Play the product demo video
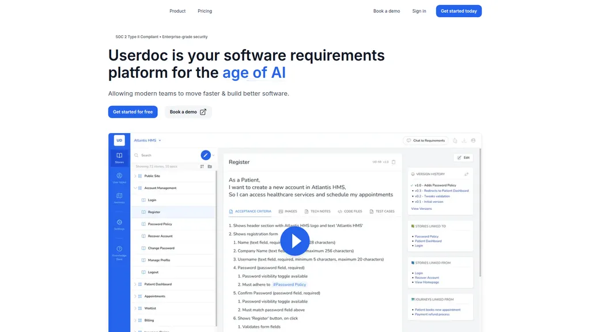The width and height of the screenshot is (590, 332). pos(295,241)
